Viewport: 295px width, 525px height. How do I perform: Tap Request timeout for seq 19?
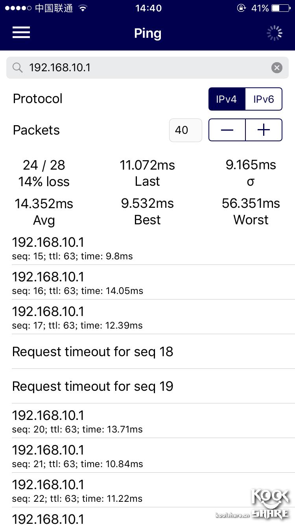point(147,386)
